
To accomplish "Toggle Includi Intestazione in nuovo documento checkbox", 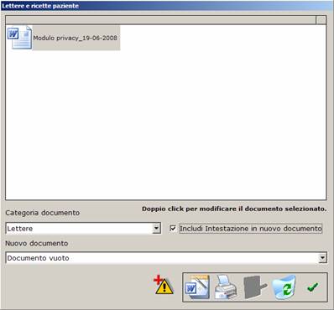I will pos(173,228).
